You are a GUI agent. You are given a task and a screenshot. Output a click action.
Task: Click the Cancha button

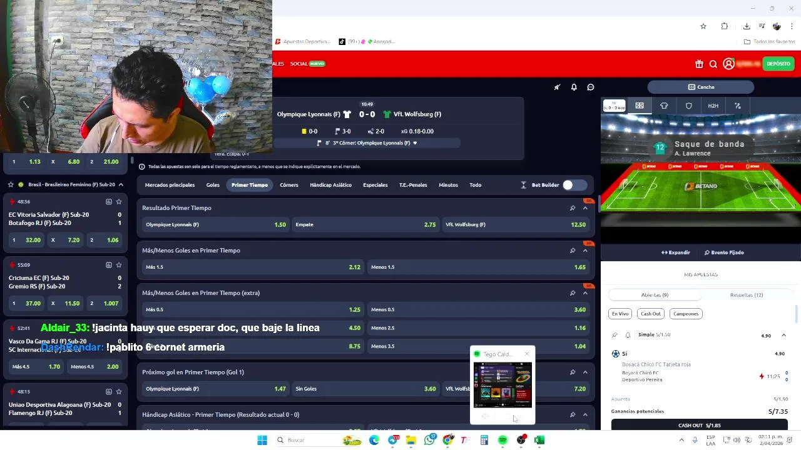(701, 87)
